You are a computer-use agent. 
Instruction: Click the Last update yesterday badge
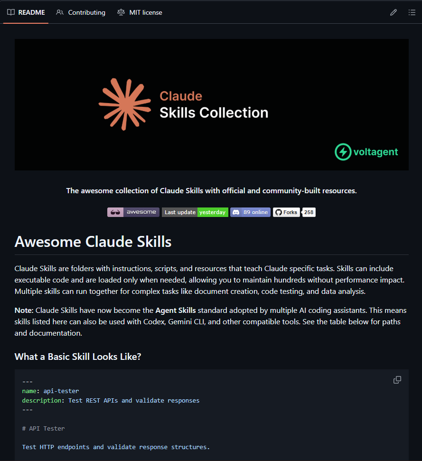[x=195, y=212]
